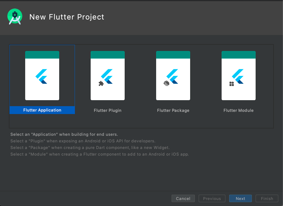283x206 pixels.
Task: Click the Module description hint text
Action: (x=99, y=154)
